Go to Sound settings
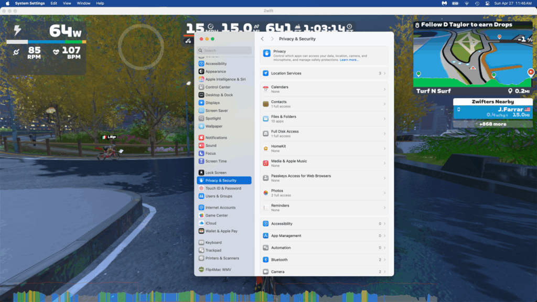537x302 pixels. [224, 146]
